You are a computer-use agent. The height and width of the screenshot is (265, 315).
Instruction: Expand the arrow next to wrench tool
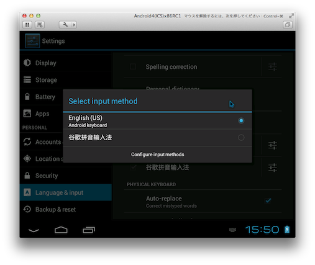pyautogui.click(x=74, y=25)
